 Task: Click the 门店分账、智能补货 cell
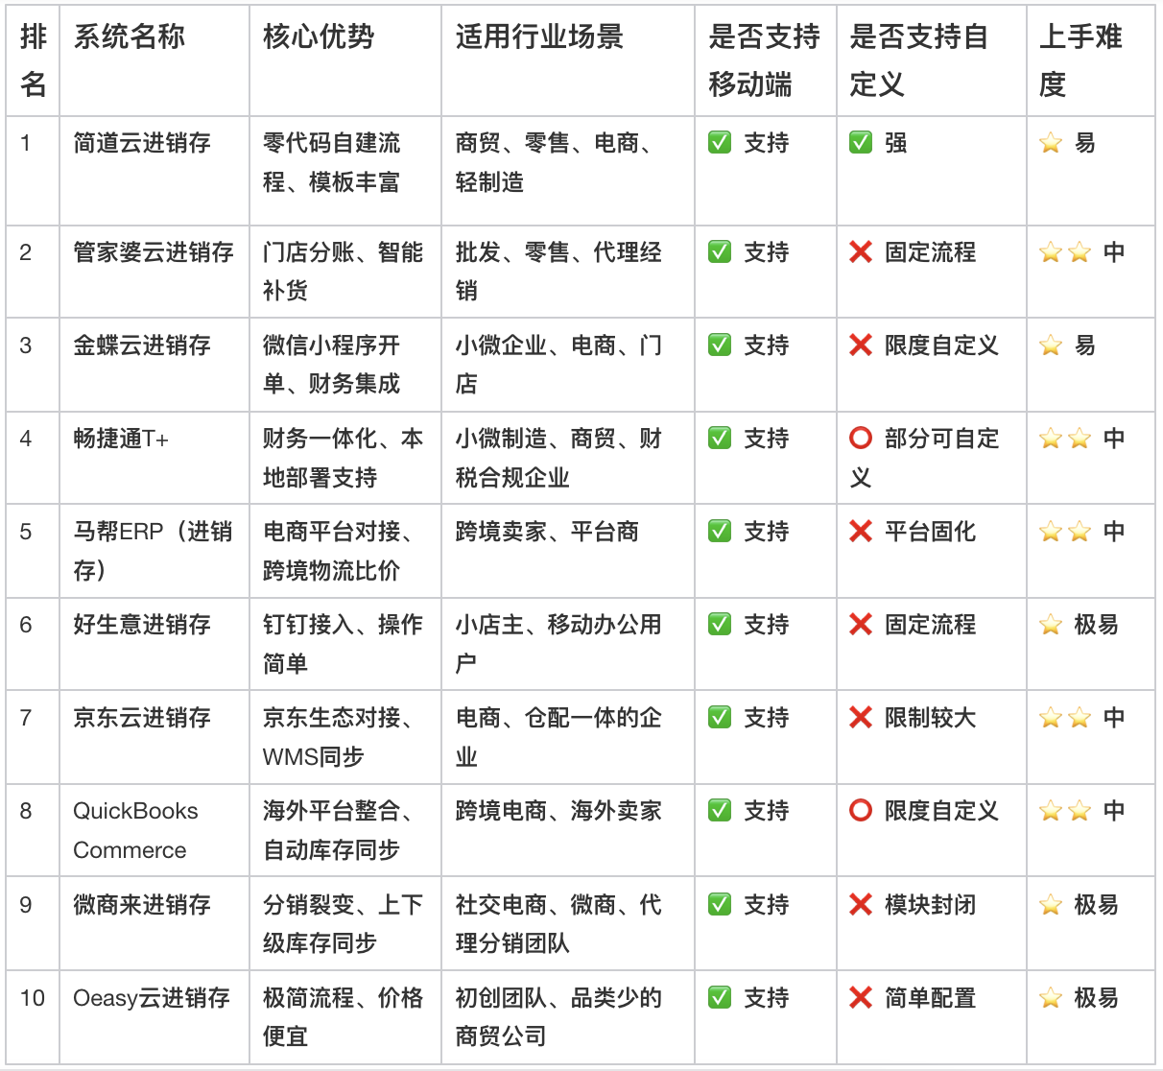(x=345, y=272)
